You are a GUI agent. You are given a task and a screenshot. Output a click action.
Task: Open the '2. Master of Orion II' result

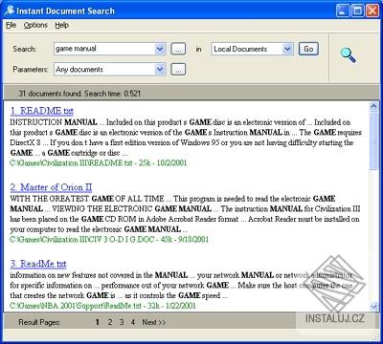pyautogui.click(x=51, y=187)
